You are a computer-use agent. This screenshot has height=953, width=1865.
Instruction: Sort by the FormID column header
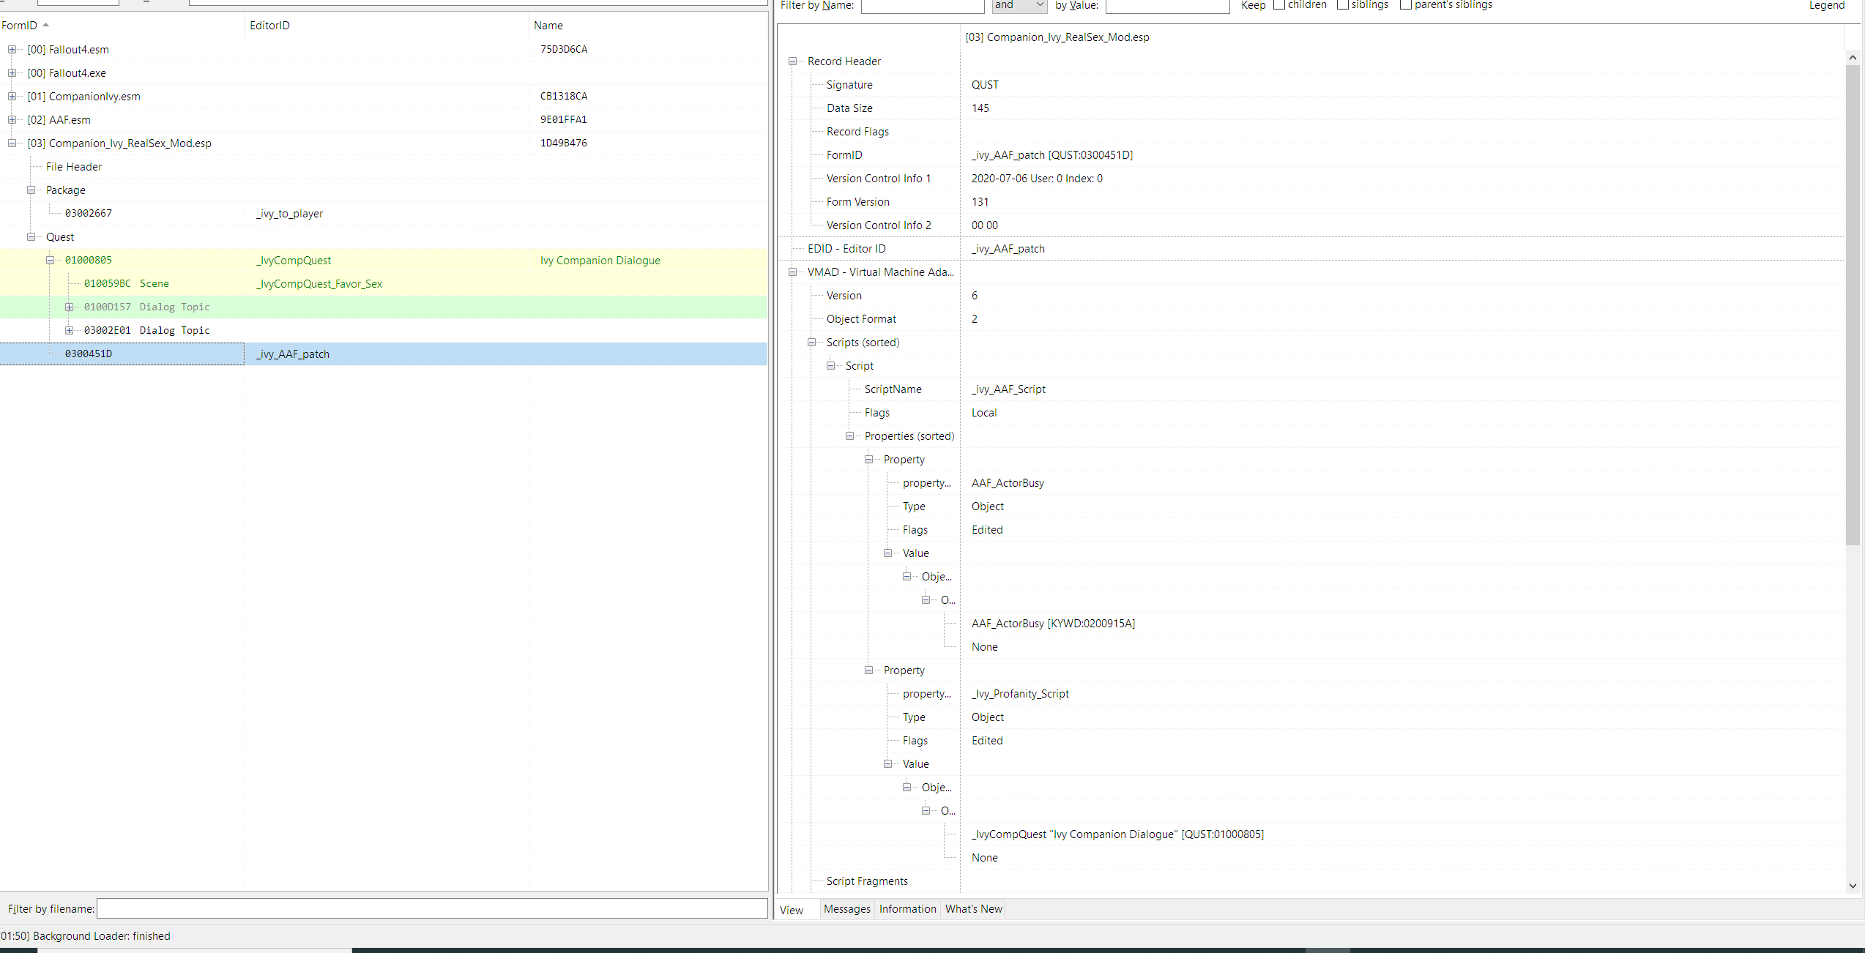coord(122,26)
